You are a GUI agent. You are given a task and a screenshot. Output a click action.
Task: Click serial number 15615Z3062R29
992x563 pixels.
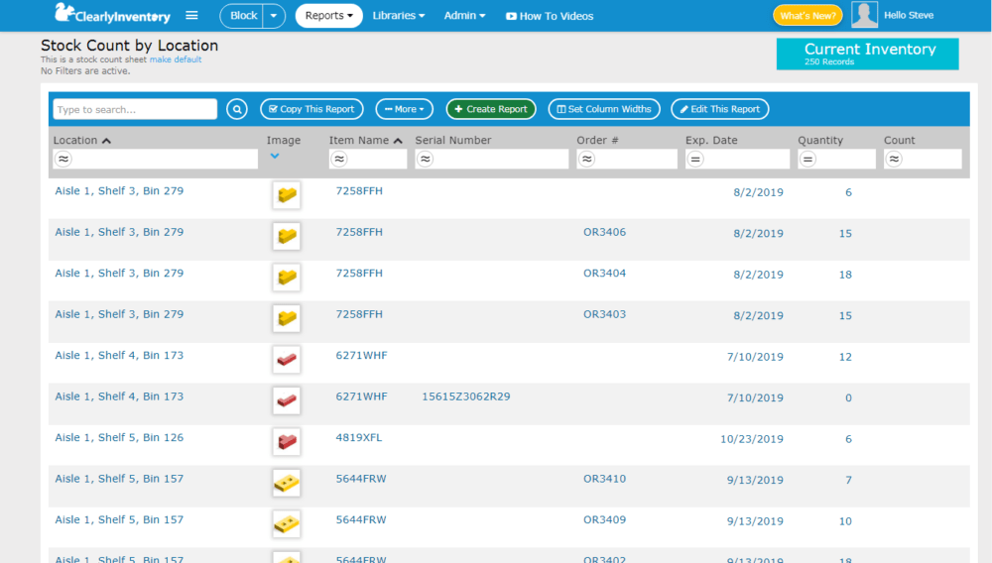[x=466, y=396]
